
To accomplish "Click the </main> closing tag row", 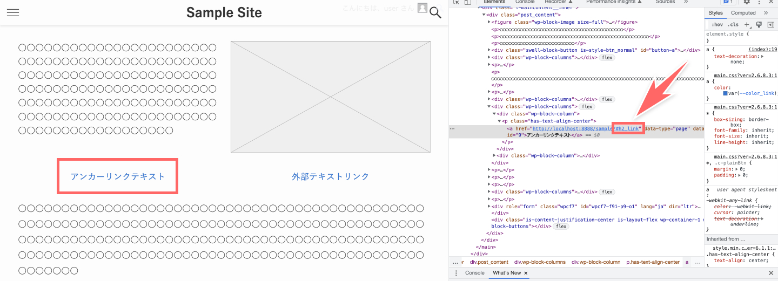I will (x=485, y=248).
